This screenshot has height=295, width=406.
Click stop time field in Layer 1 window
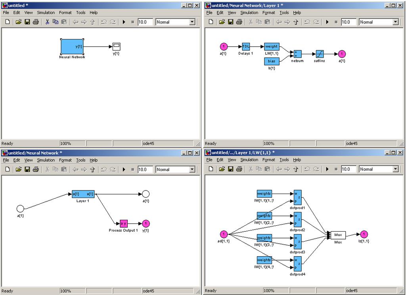349,22
